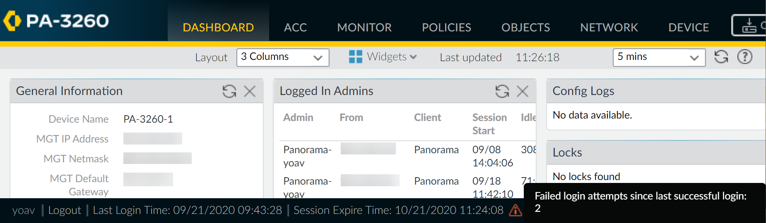Click the commit icon in the header
Viewport: 766px width, 223px height.
(x=749, y=25)
